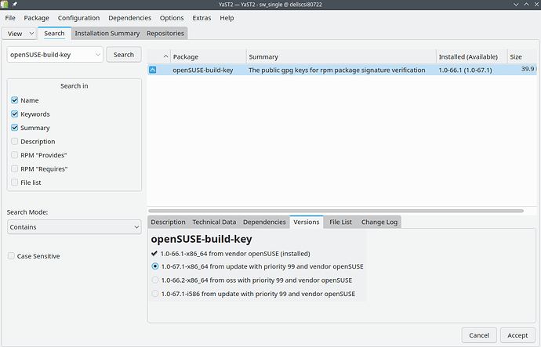Show the package Dependencies details tab

click(264, 222)
